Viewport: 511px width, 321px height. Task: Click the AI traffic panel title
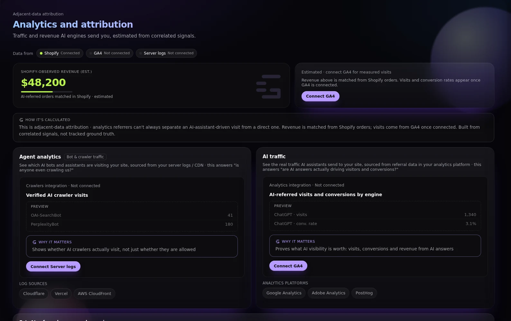tap(274, 157)
